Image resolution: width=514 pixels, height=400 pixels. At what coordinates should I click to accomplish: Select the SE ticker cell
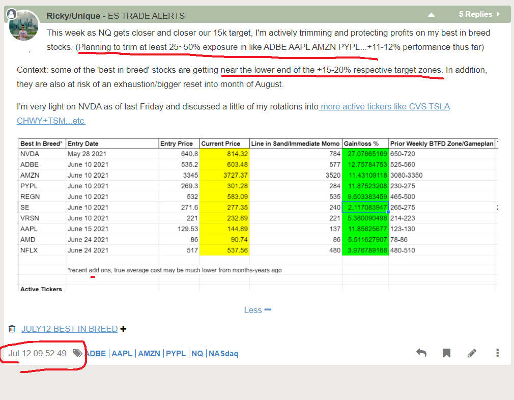(42, 207)
